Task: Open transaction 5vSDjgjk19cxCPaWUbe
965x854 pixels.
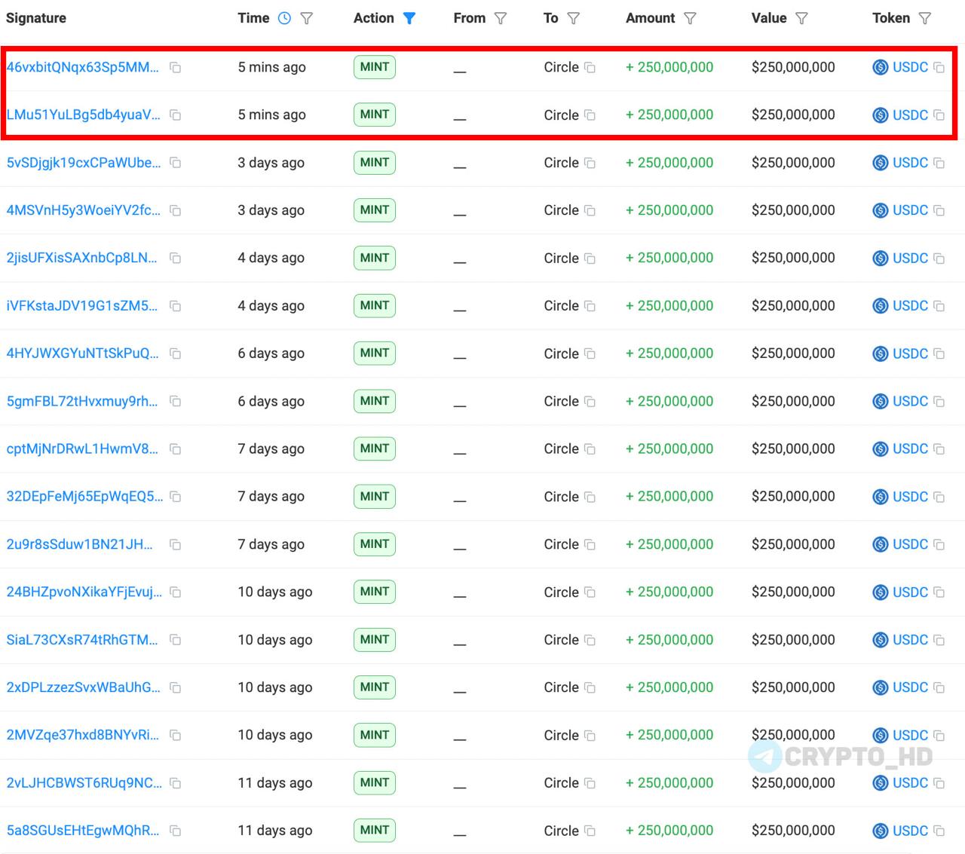Action: pyautogui.click(x=84, y=162)
